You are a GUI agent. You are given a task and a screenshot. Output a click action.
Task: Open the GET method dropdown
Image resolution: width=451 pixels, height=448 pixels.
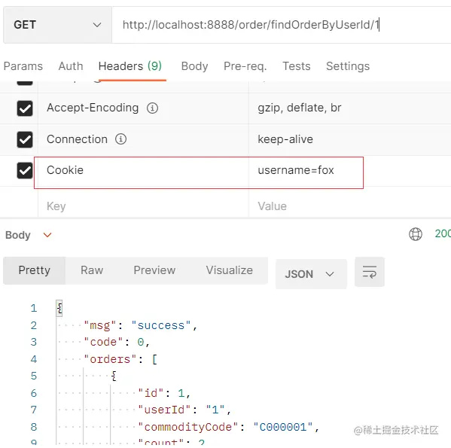(x=57, y=25)
